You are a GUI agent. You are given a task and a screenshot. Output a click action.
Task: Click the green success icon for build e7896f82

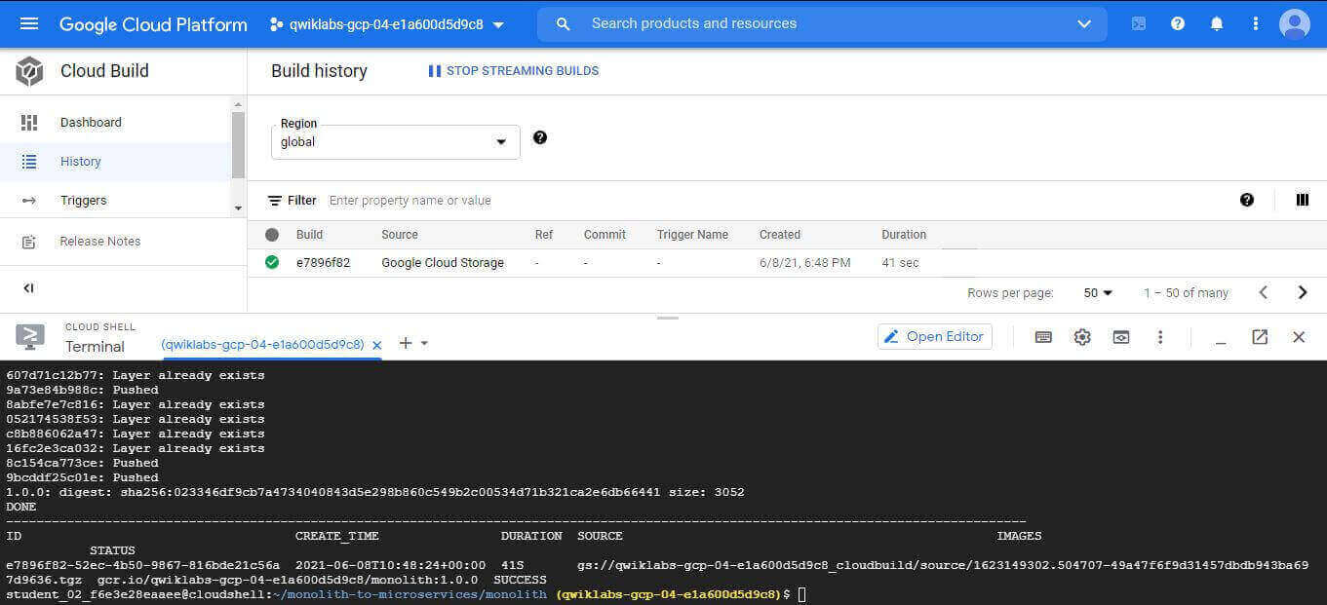pos(272,262)
